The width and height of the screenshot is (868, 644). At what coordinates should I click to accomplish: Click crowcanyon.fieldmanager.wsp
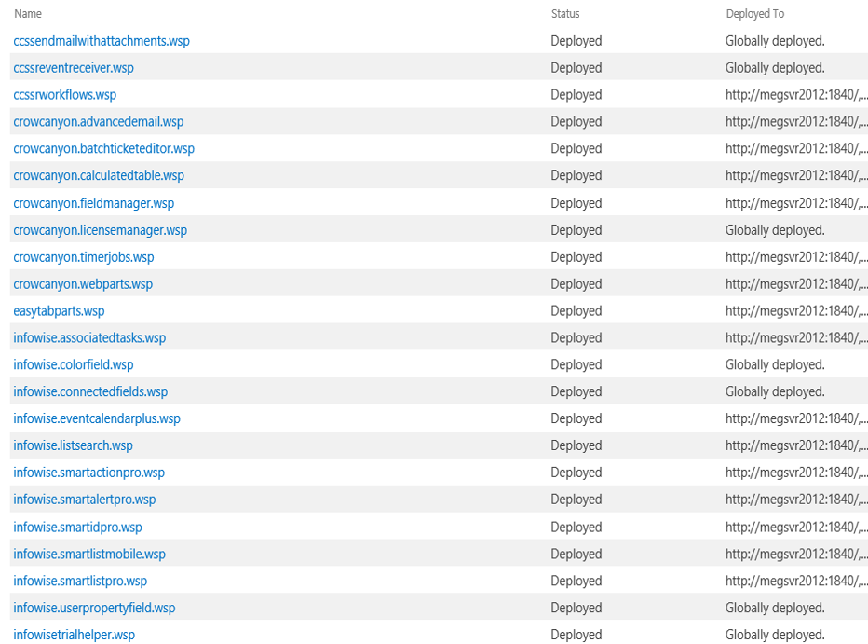[93, 203]
